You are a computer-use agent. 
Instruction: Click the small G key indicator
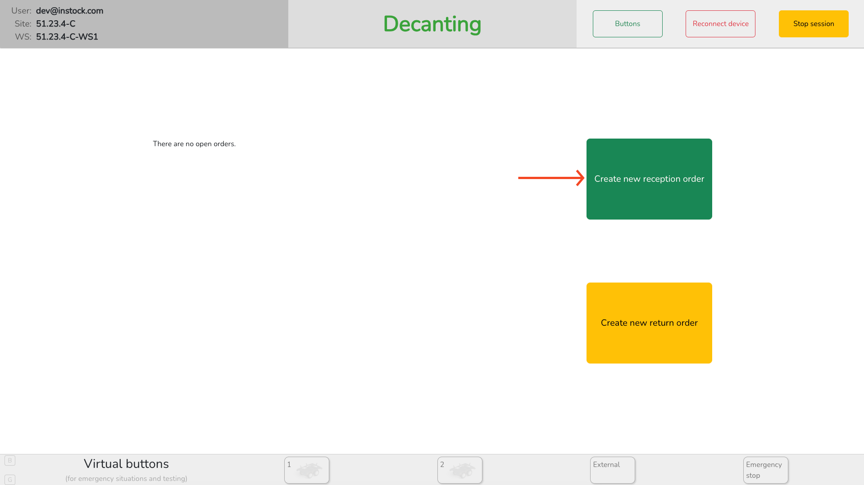coord(10,480)
